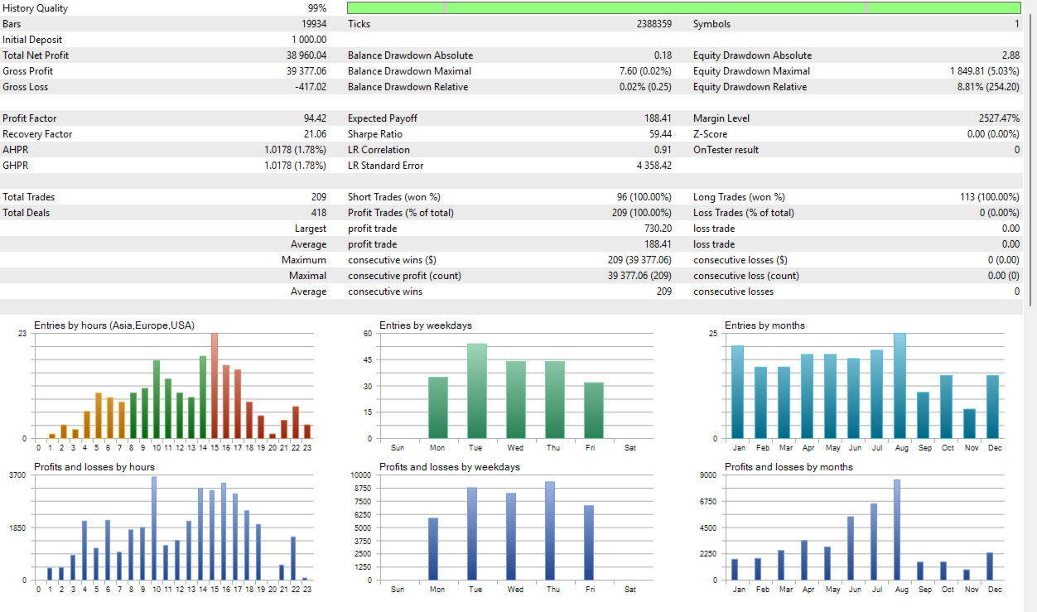Click the tallest red bar at hour 15
The image size is (1037, 612).
(215, 385)
